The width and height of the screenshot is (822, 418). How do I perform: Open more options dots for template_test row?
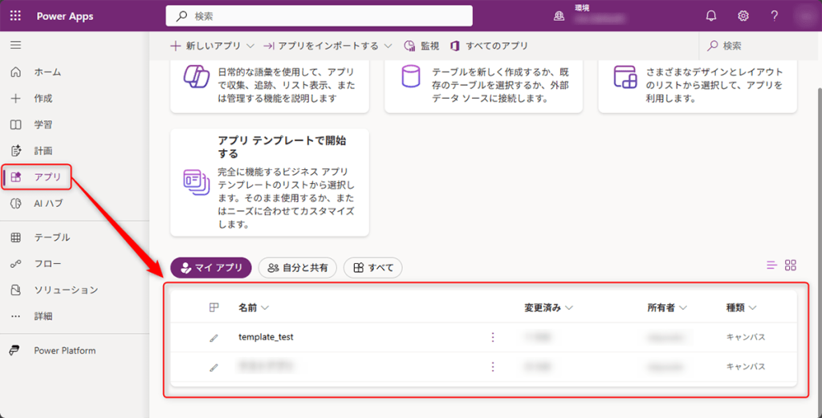click(x=492, y=337)
